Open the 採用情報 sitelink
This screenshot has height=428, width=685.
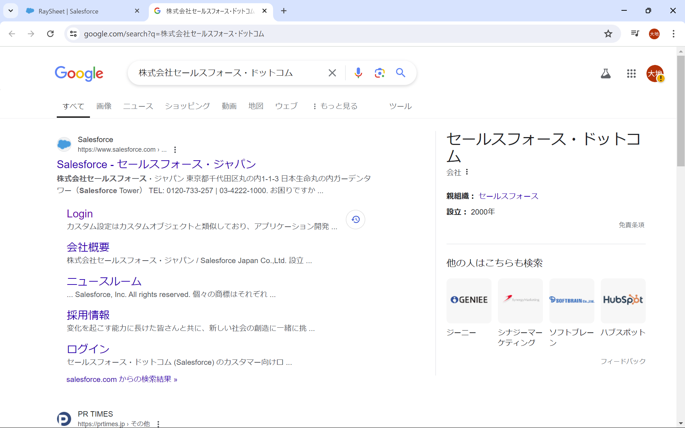tap(88, 315)
